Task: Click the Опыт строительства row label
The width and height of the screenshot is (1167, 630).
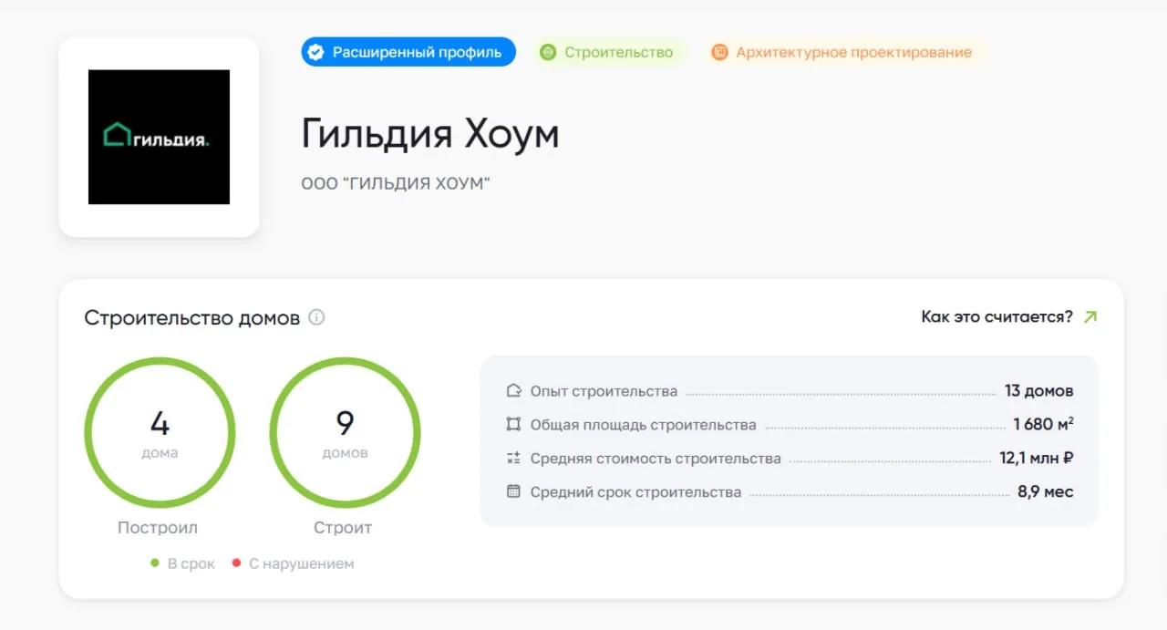Action: (604, 391)
